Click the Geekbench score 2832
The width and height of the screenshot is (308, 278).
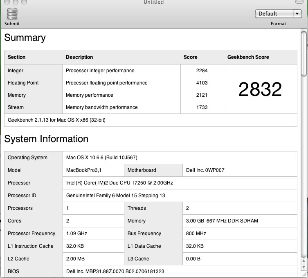(x=260, y=89)
